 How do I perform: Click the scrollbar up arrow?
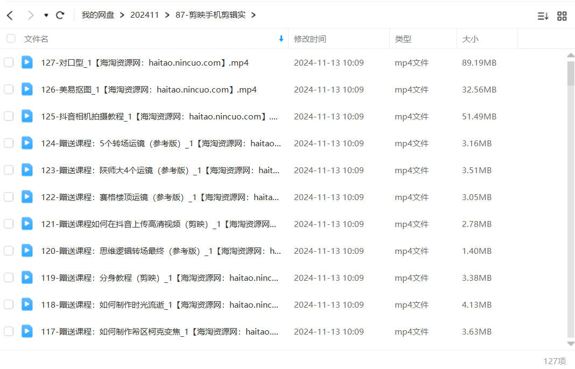coord(571,55)
